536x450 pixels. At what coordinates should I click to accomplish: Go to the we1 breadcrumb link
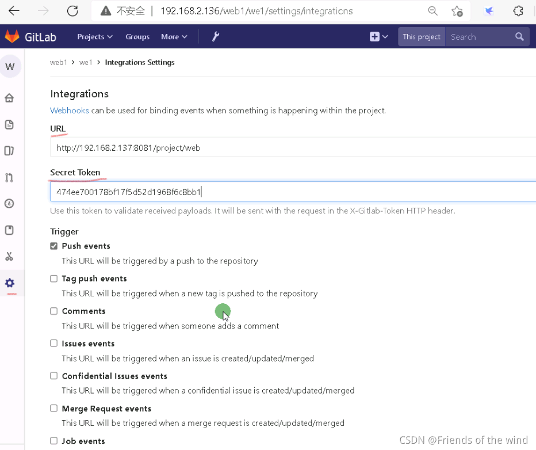(86, 62)
